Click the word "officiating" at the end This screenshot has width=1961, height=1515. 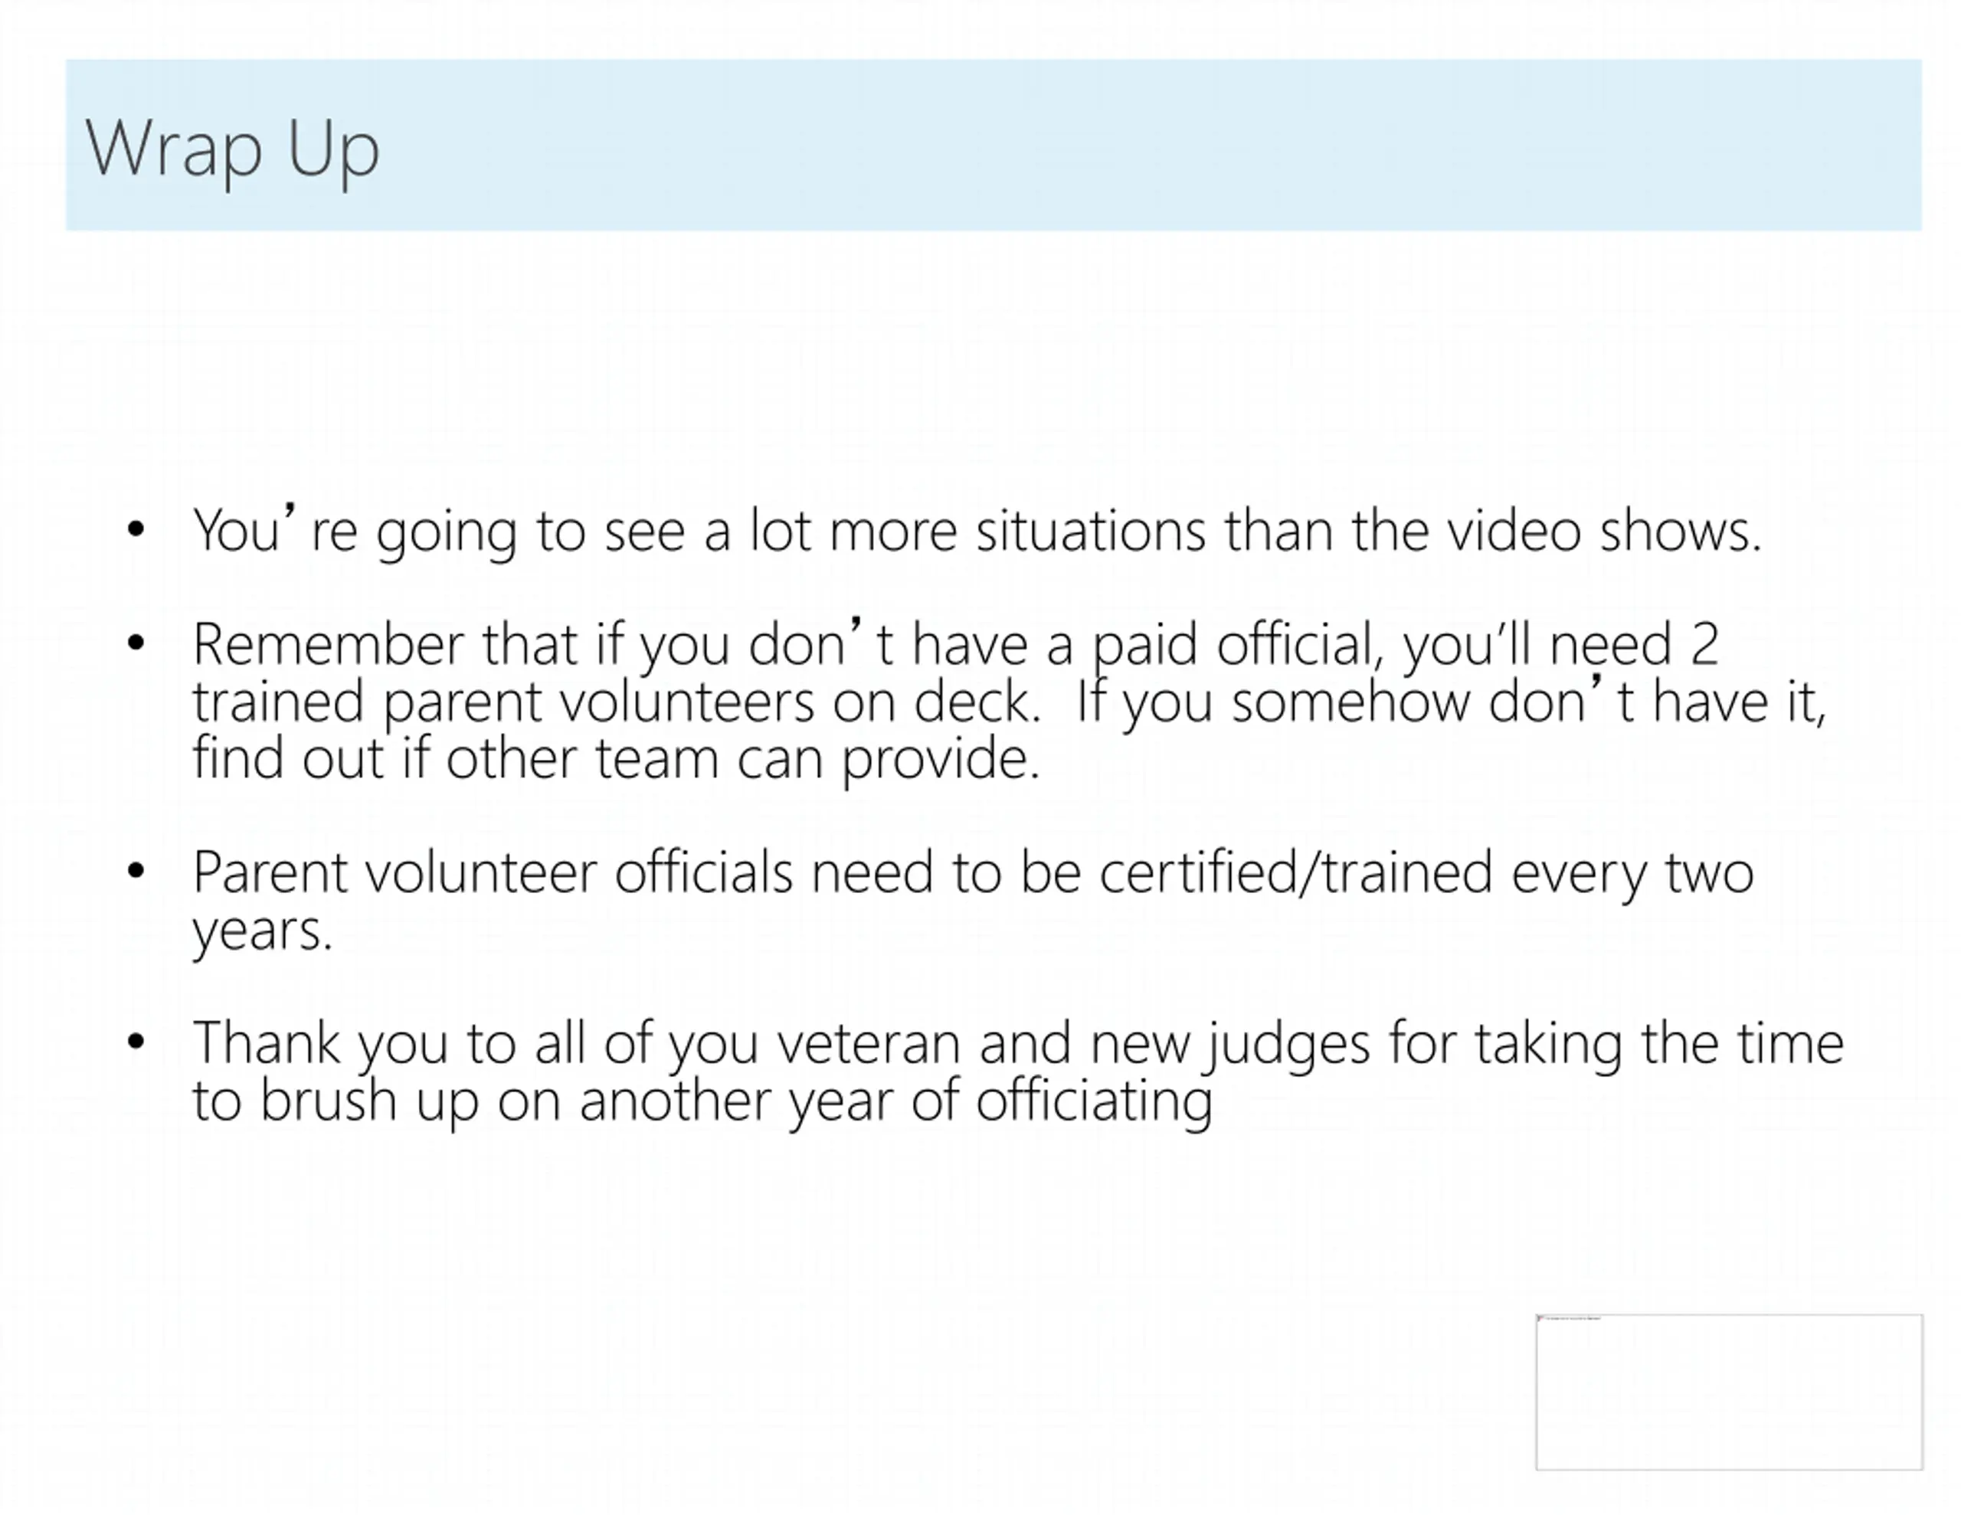click(1094, 1102)
